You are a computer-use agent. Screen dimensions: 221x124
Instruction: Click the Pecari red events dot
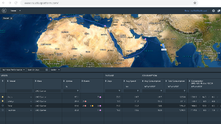(x=86, y=106)
